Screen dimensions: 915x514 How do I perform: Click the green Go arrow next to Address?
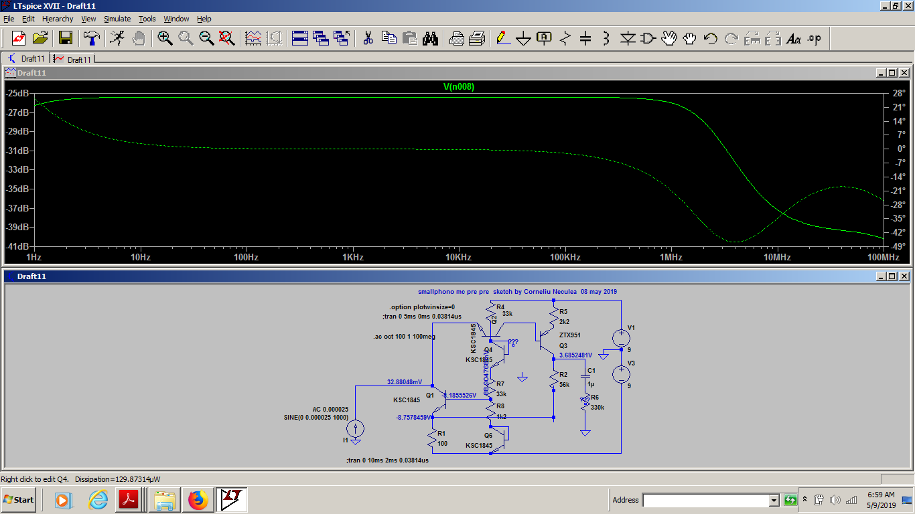click(x=790, y=500)
